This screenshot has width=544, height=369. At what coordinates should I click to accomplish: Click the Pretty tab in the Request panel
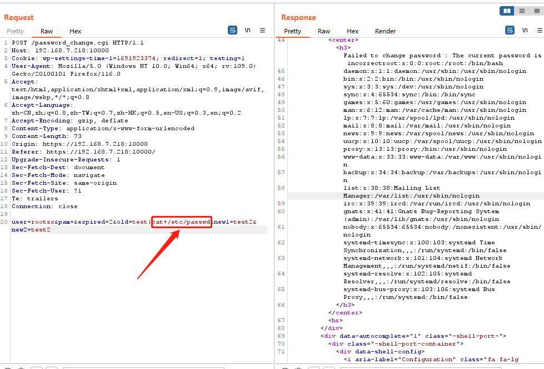coord(16,31)
